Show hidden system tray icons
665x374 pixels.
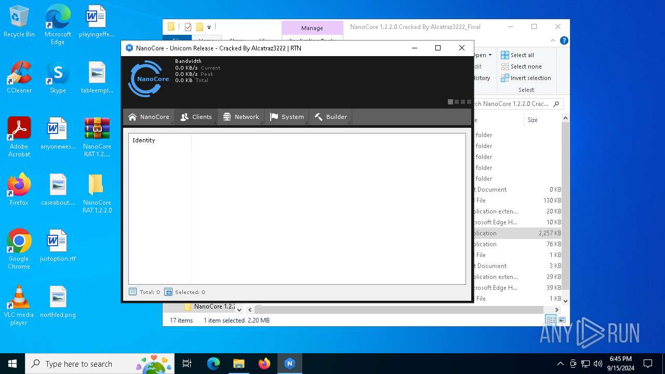pyautogui.click(x=560, y=364)
